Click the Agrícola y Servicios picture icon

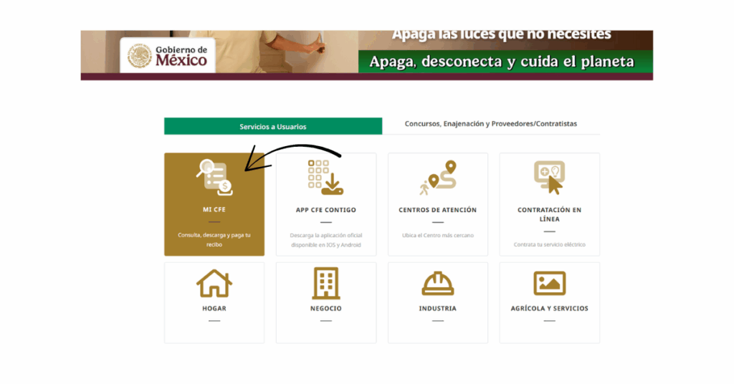pyautogui.click(x=550, y=284)
